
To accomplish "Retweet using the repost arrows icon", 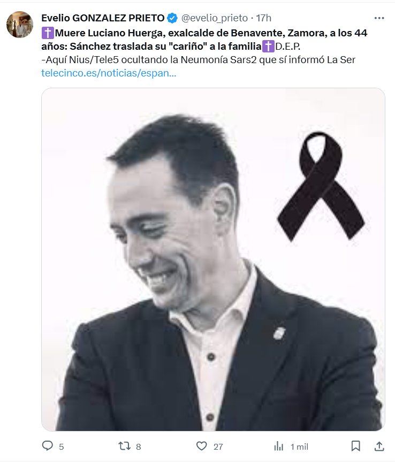I will coord(125,446).
